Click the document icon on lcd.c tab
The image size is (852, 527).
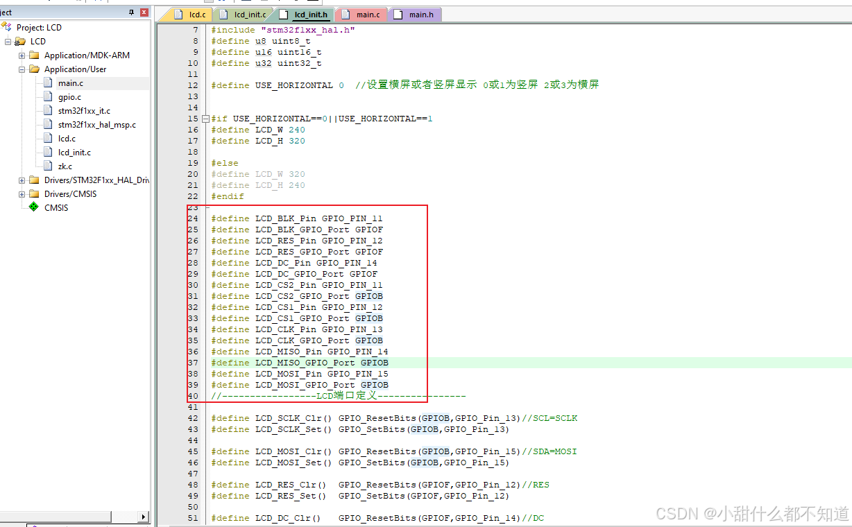[x=177, y=14]
